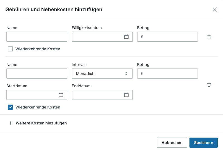This screenshot has height=151, width=223.
Task: Delete the first cost entry via trash icon
Action: [x=209, y=37]
